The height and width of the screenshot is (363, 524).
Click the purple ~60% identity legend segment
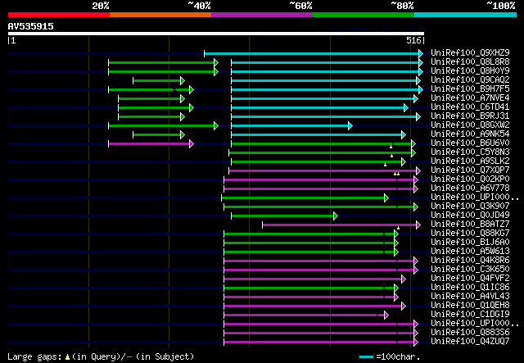pyautogui.click(x=262, y=15)
